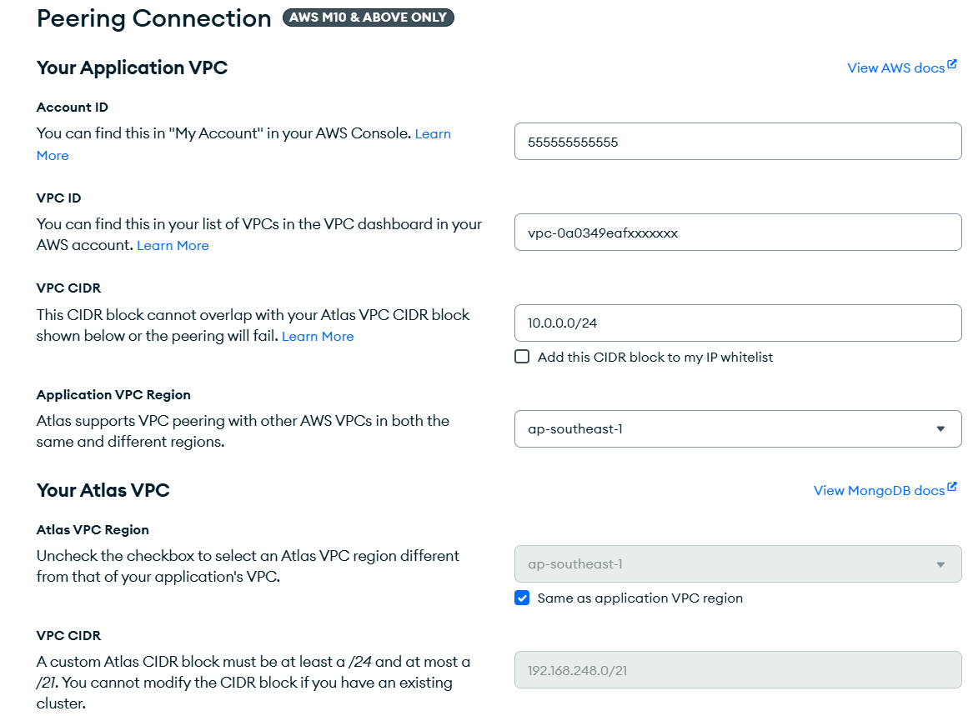Click the Atlas VPC Region dropdown arrow
978x716 pixels.
point(940,564)
